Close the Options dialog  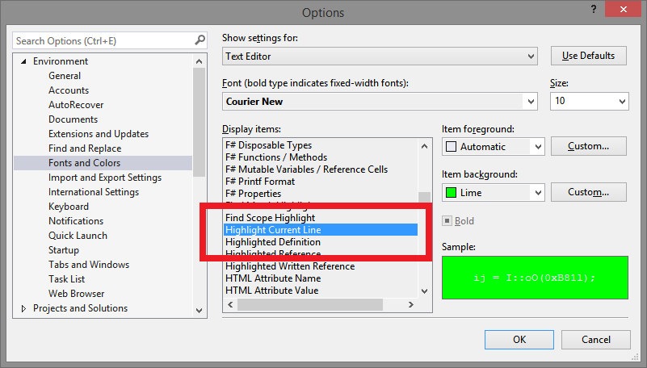click(x=623, y=10)
